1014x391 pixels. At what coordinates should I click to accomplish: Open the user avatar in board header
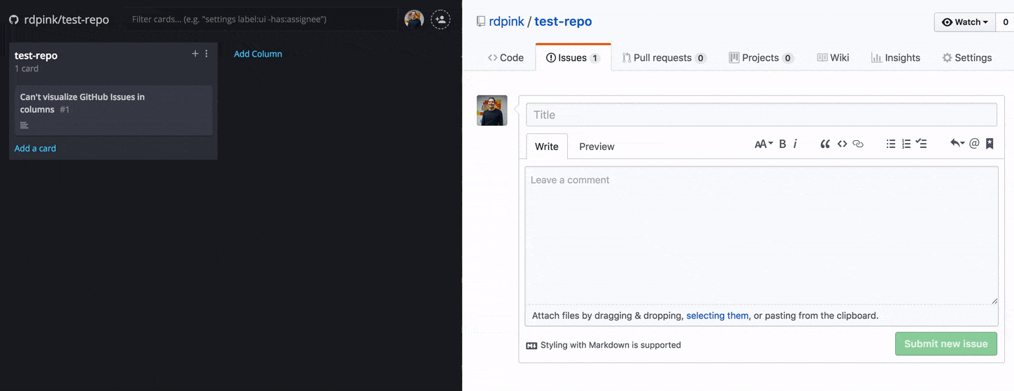[414, 20]
